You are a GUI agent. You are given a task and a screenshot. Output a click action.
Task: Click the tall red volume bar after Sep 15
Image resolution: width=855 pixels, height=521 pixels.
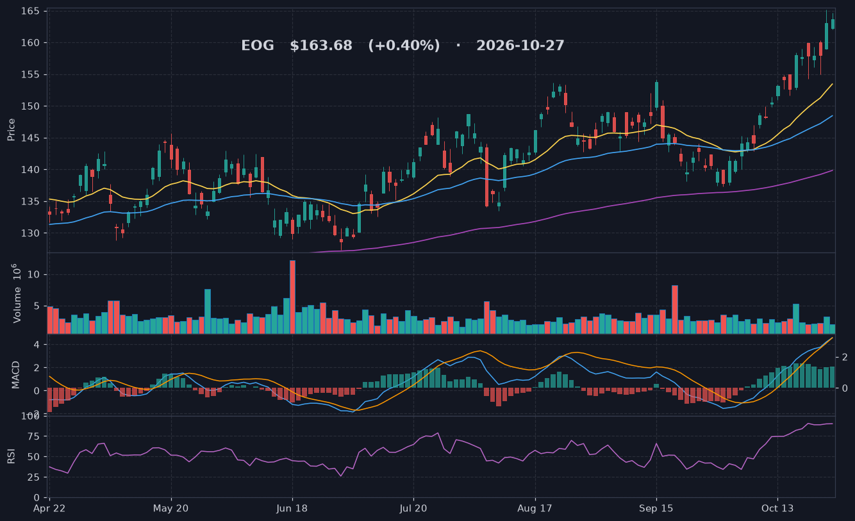[675, 310]
